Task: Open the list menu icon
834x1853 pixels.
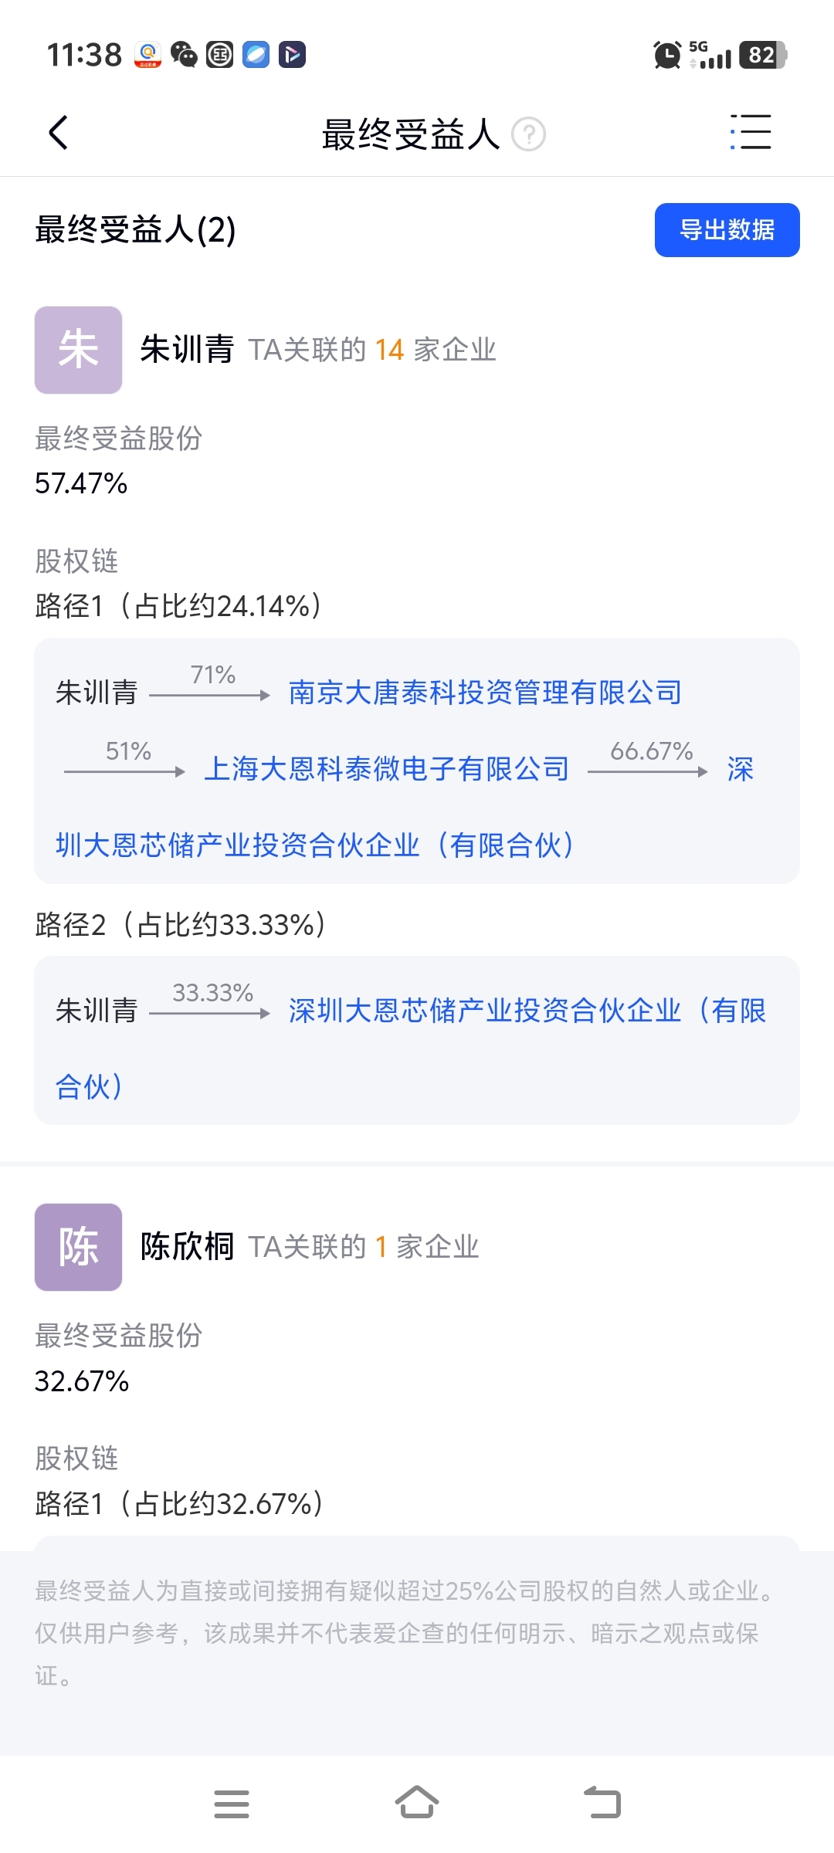Action: click(751, 132)
